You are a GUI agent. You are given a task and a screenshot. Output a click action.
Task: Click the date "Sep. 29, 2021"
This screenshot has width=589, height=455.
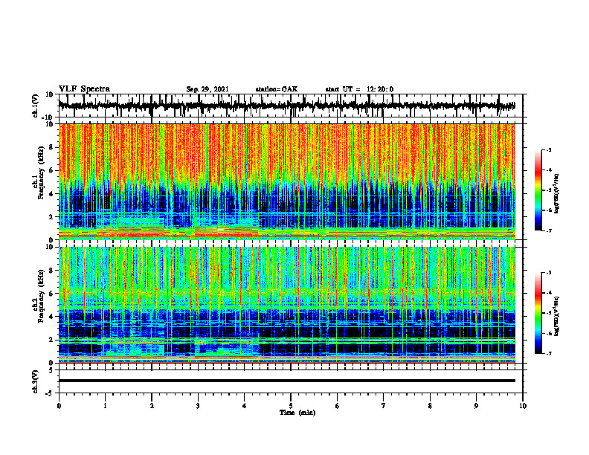click(207, 89)
